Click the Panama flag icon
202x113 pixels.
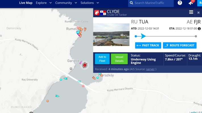(103, 13)
